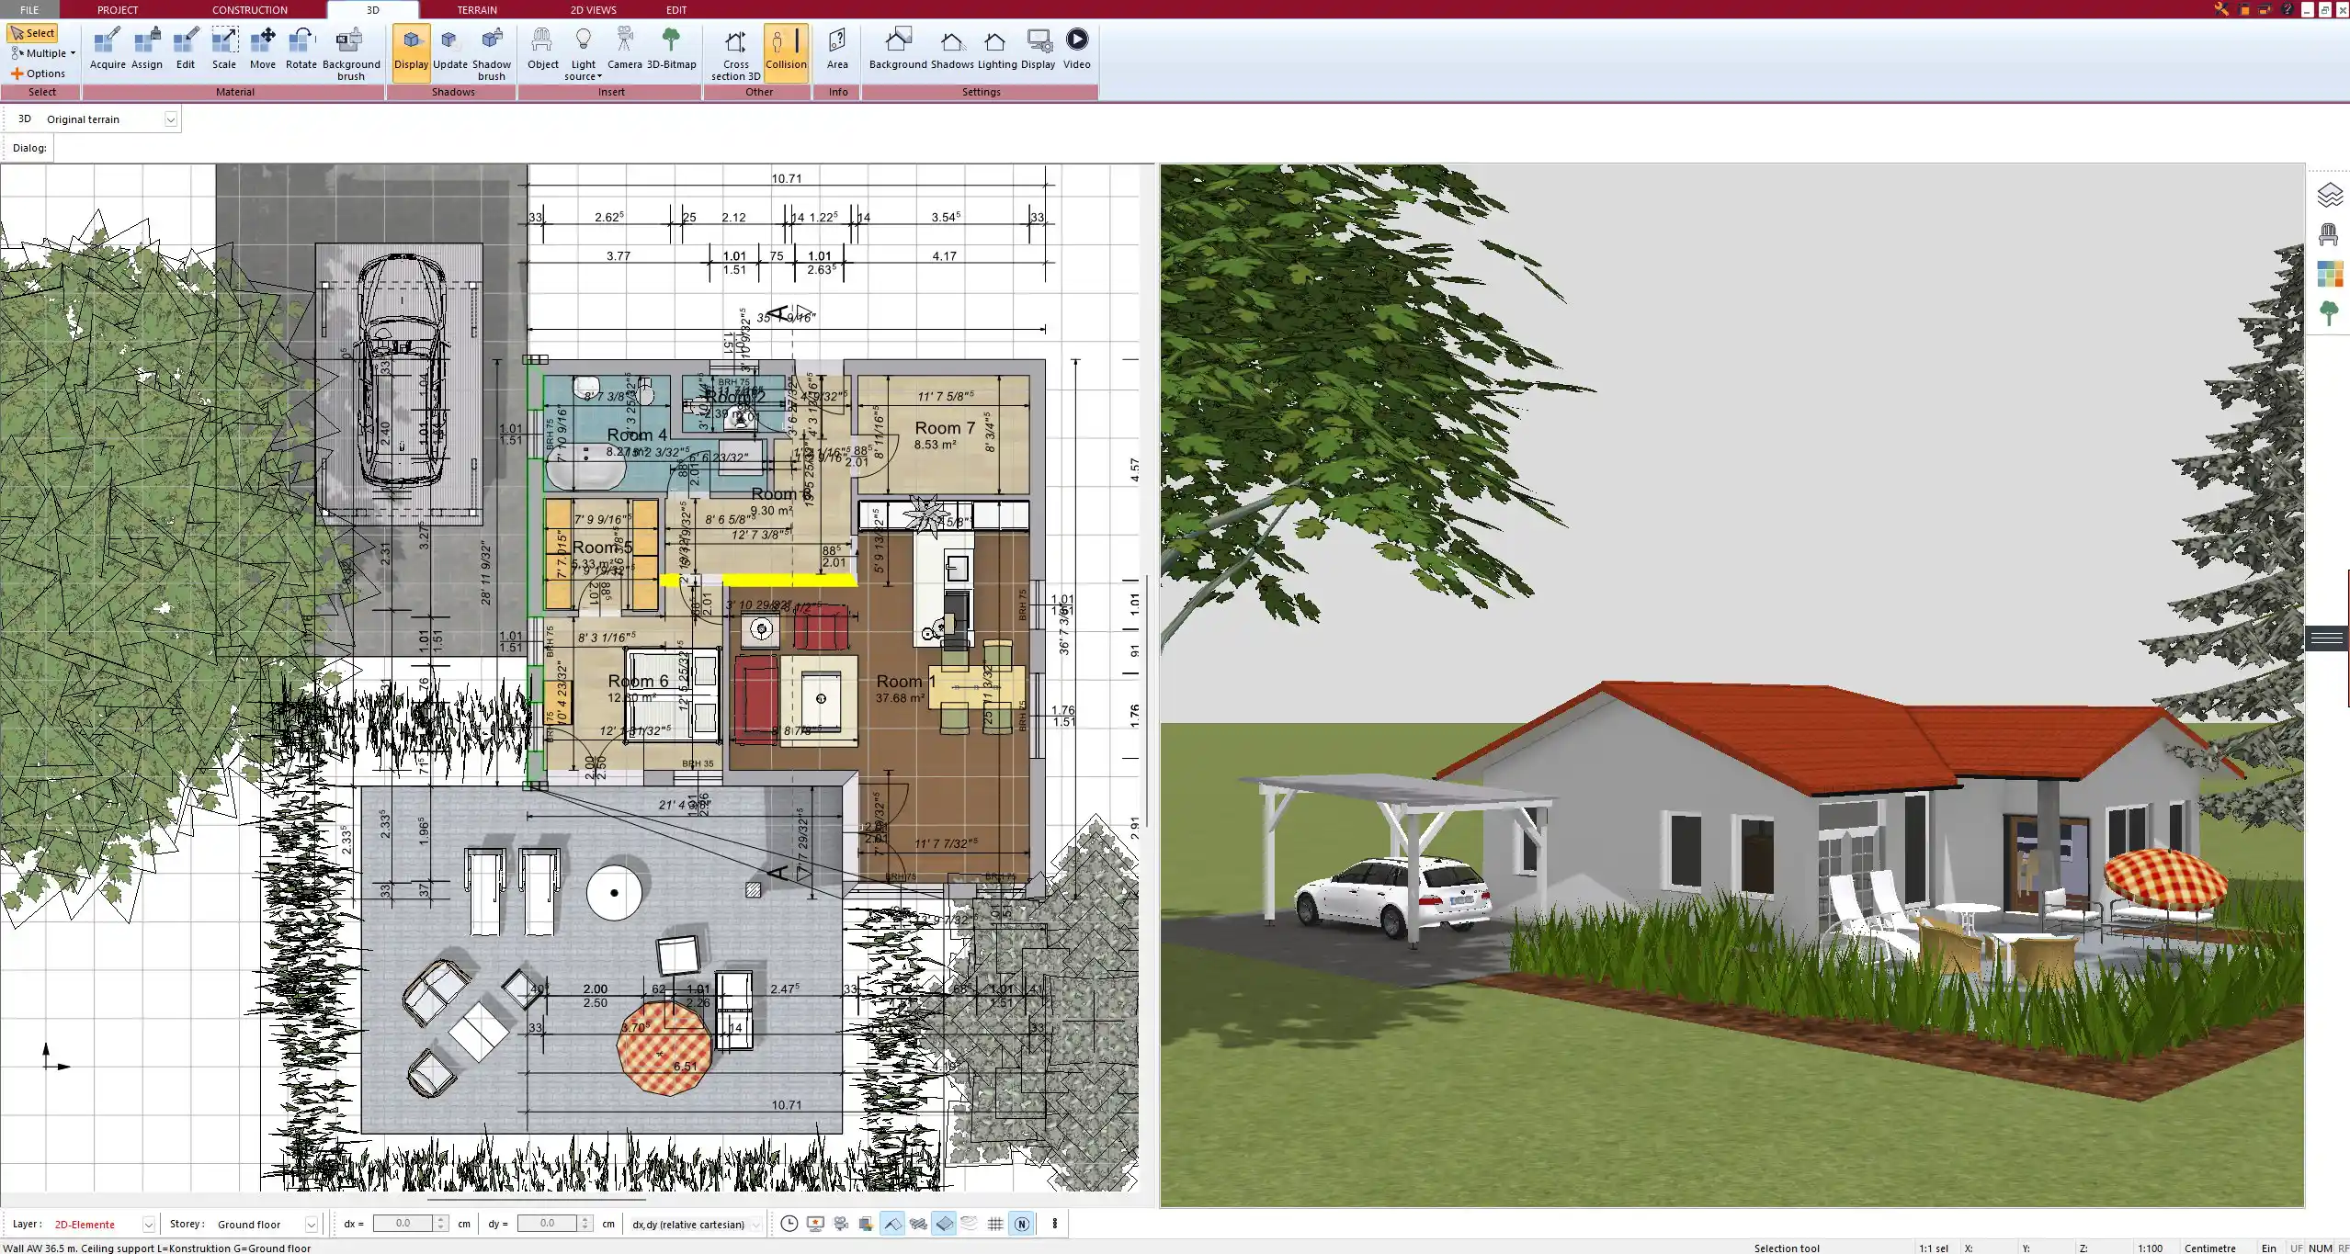This screenshot has width=2350, height=1254.
Task: Click the Update shadows icon
Action: 450,49
